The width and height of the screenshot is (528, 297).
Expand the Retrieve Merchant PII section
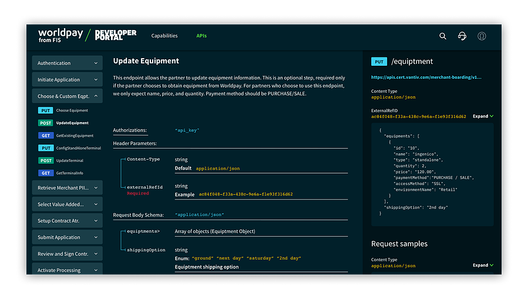pyautogui.click(x=68, y=188)
